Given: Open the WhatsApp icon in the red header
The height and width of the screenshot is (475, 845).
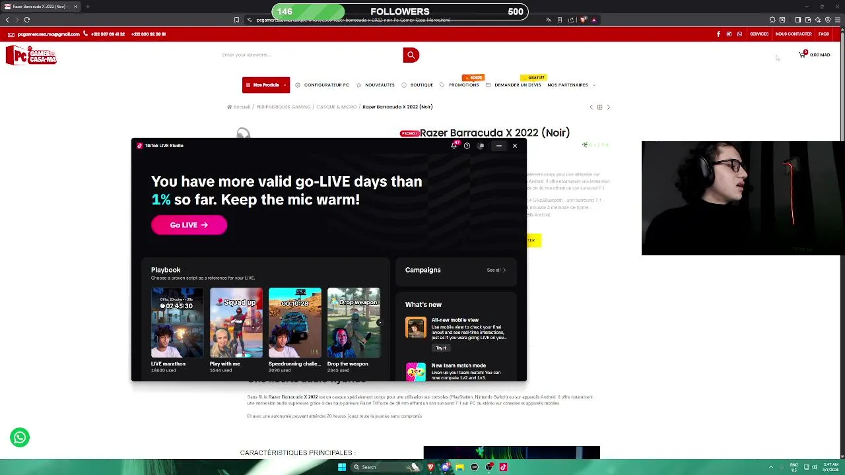Looking at the screenshot, I should click(739, 34).
